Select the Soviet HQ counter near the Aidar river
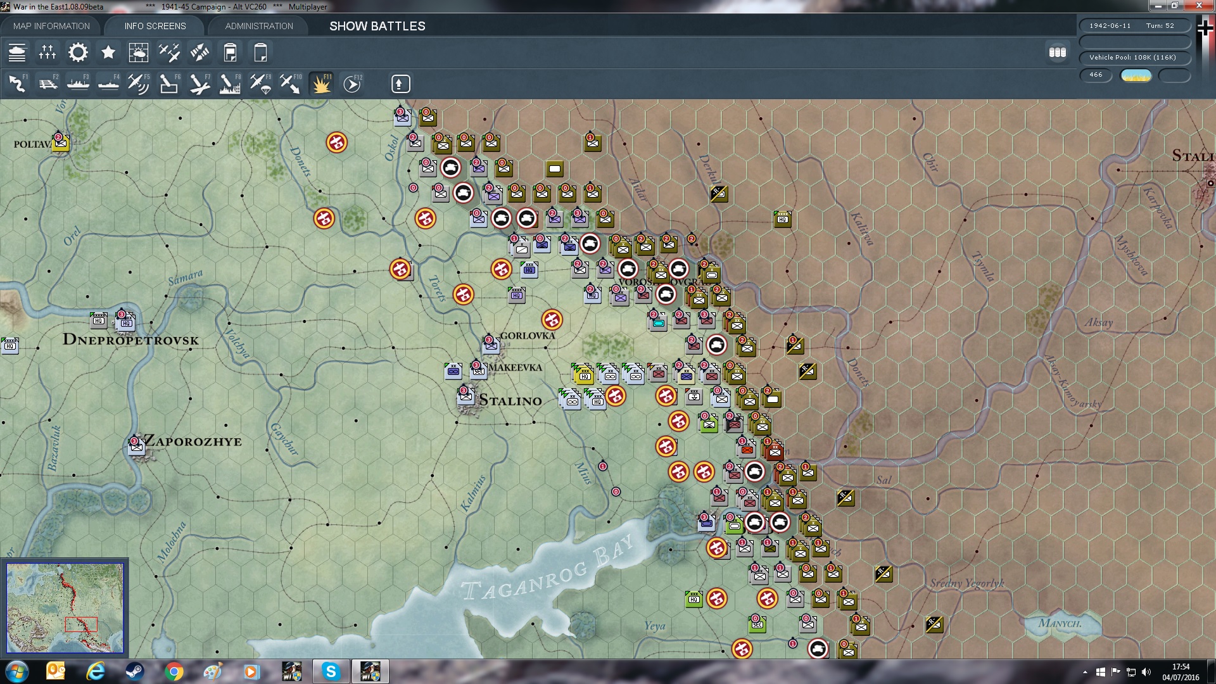 point(783,219)
